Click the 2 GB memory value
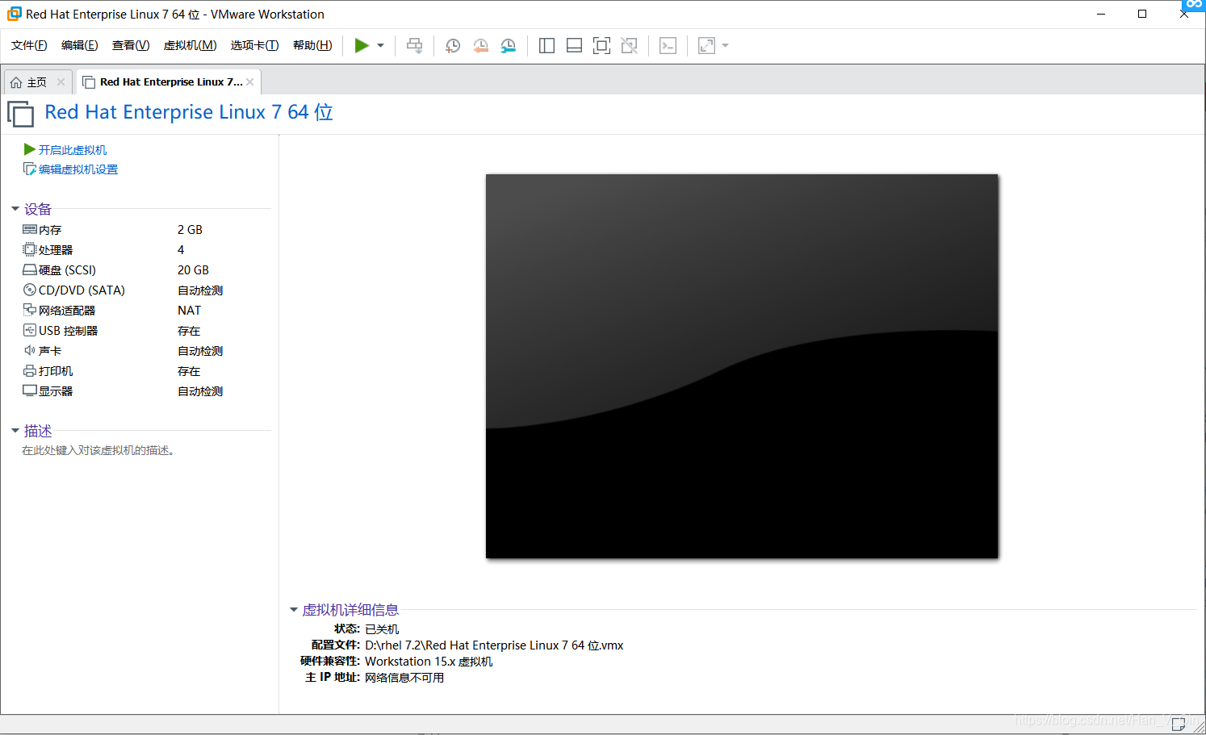Viewport: 1206px width, 735px height. [190, 230]
